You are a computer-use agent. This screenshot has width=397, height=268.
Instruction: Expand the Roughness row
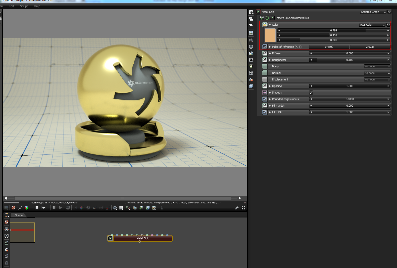pos(270,60)
